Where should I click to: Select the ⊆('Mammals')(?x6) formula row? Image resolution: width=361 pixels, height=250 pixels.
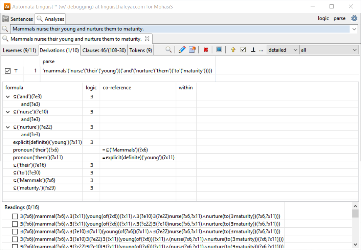pyautogui.click(x=34, y=180)
